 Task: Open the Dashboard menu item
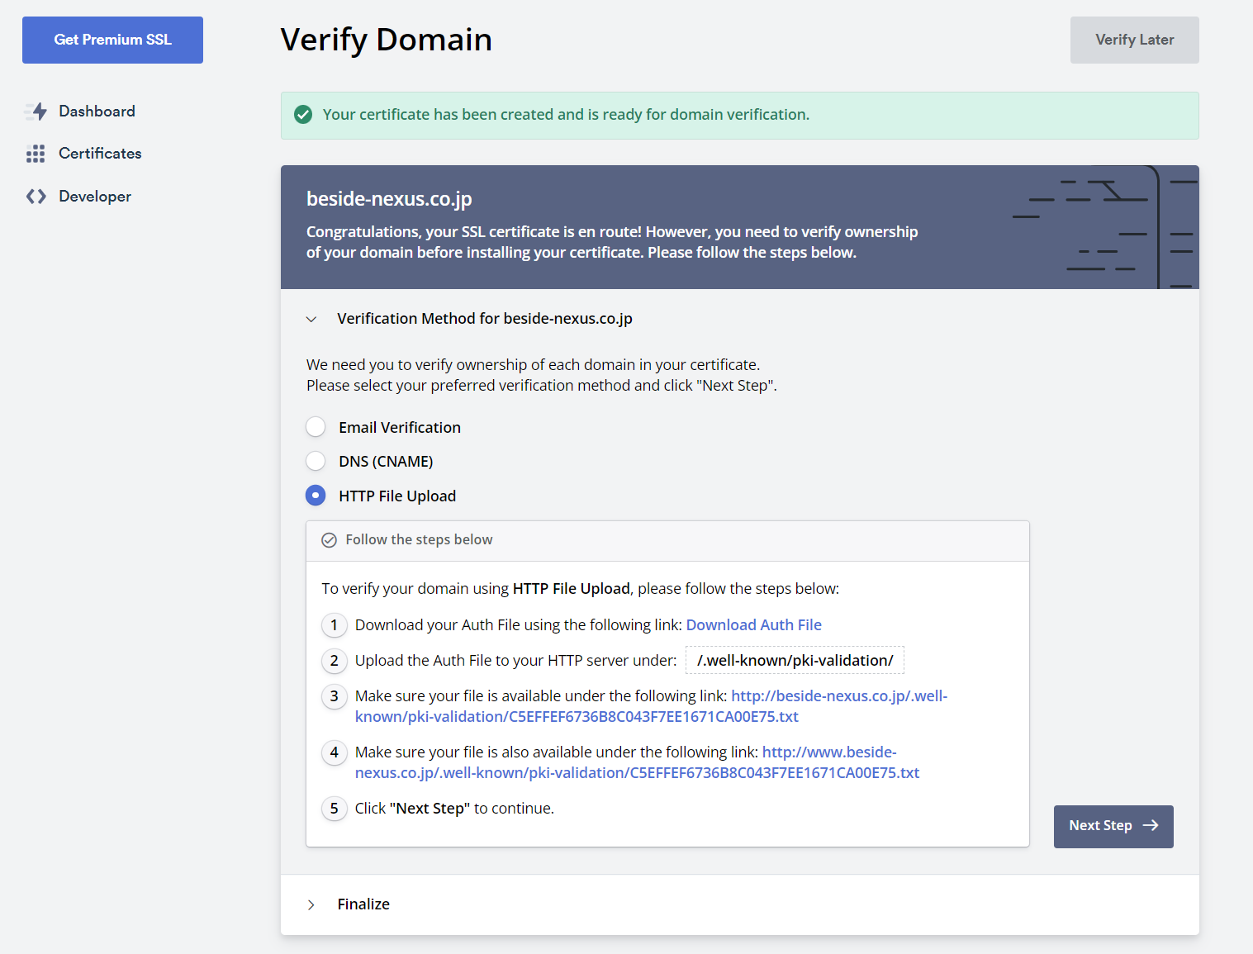click(x=97, y=111)
